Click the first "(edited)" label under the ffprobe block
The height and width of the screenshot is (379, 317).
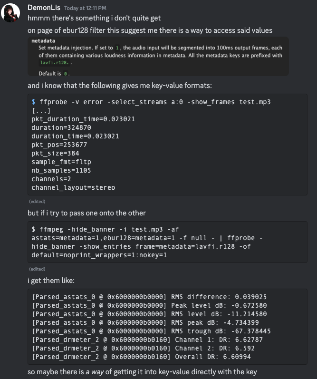tap(37, 202)
